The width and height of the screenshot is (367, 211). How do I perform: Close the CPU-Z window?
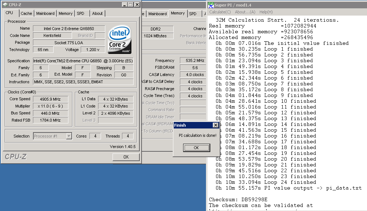pyautogui.click(x=137, y=4)
